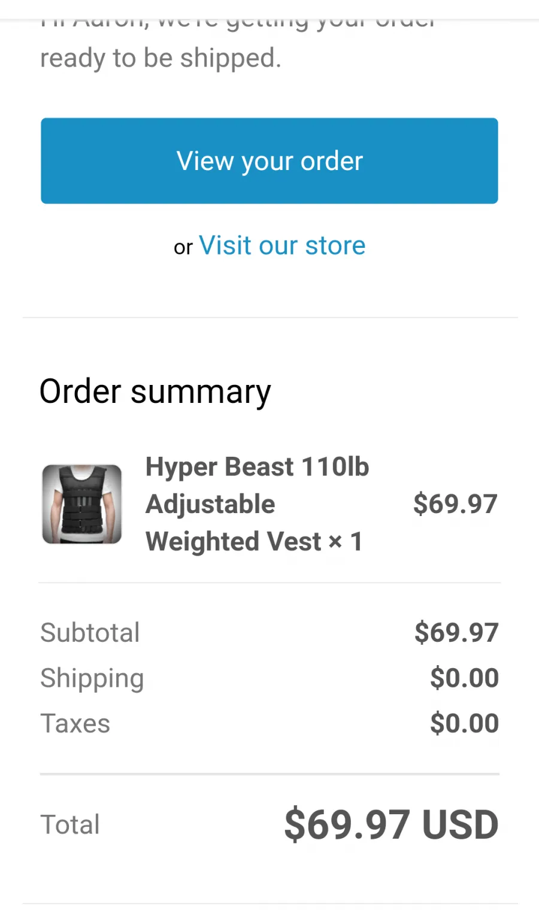Select the Shipping label

(92, 678)
